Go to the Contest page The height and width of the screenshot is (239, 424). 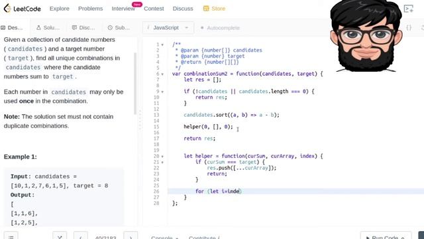click(154, 9)
